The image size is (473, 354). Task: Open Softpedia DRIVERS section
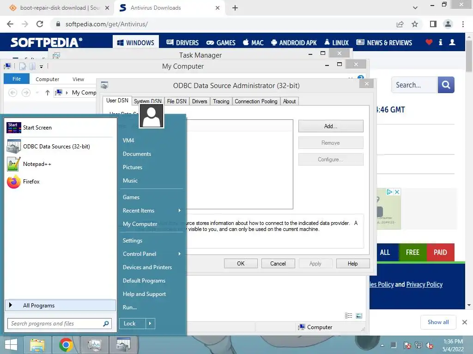click(x=182, y=42)
